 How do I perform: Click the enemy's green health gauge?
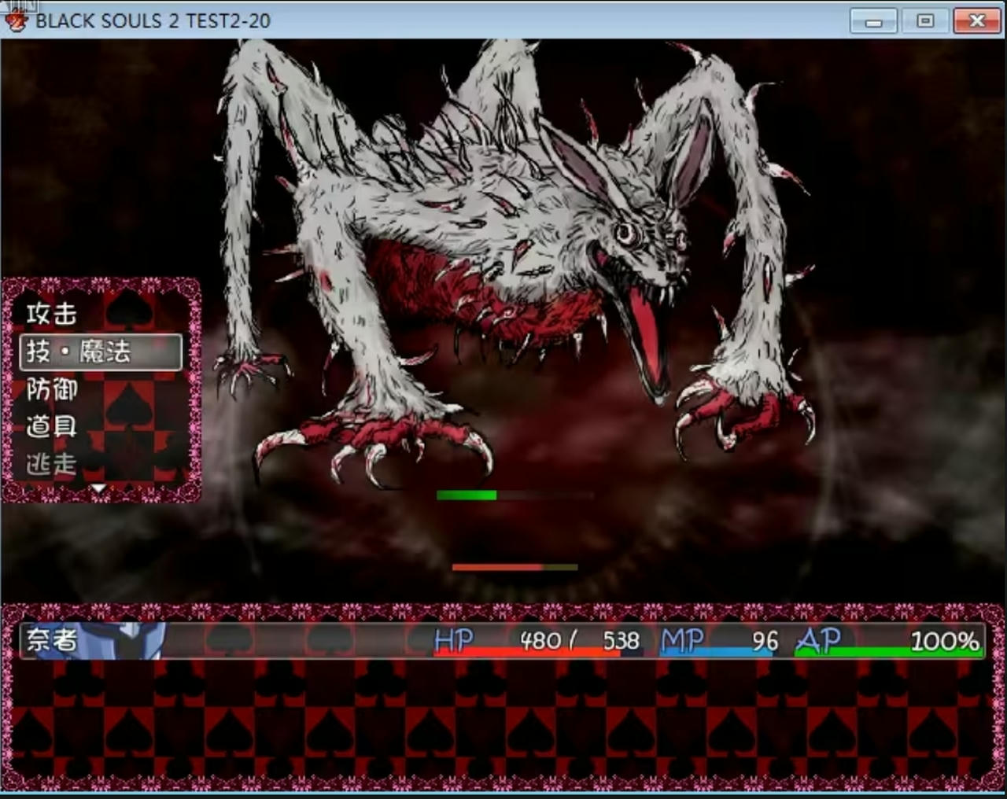(467, 495)
